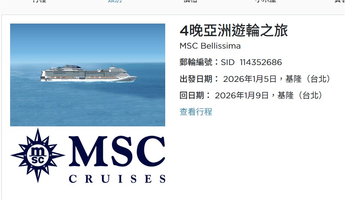Click the SID 114352686 cruise number
The width and height of the screenshot is (345, 200).
click(251, 62)
